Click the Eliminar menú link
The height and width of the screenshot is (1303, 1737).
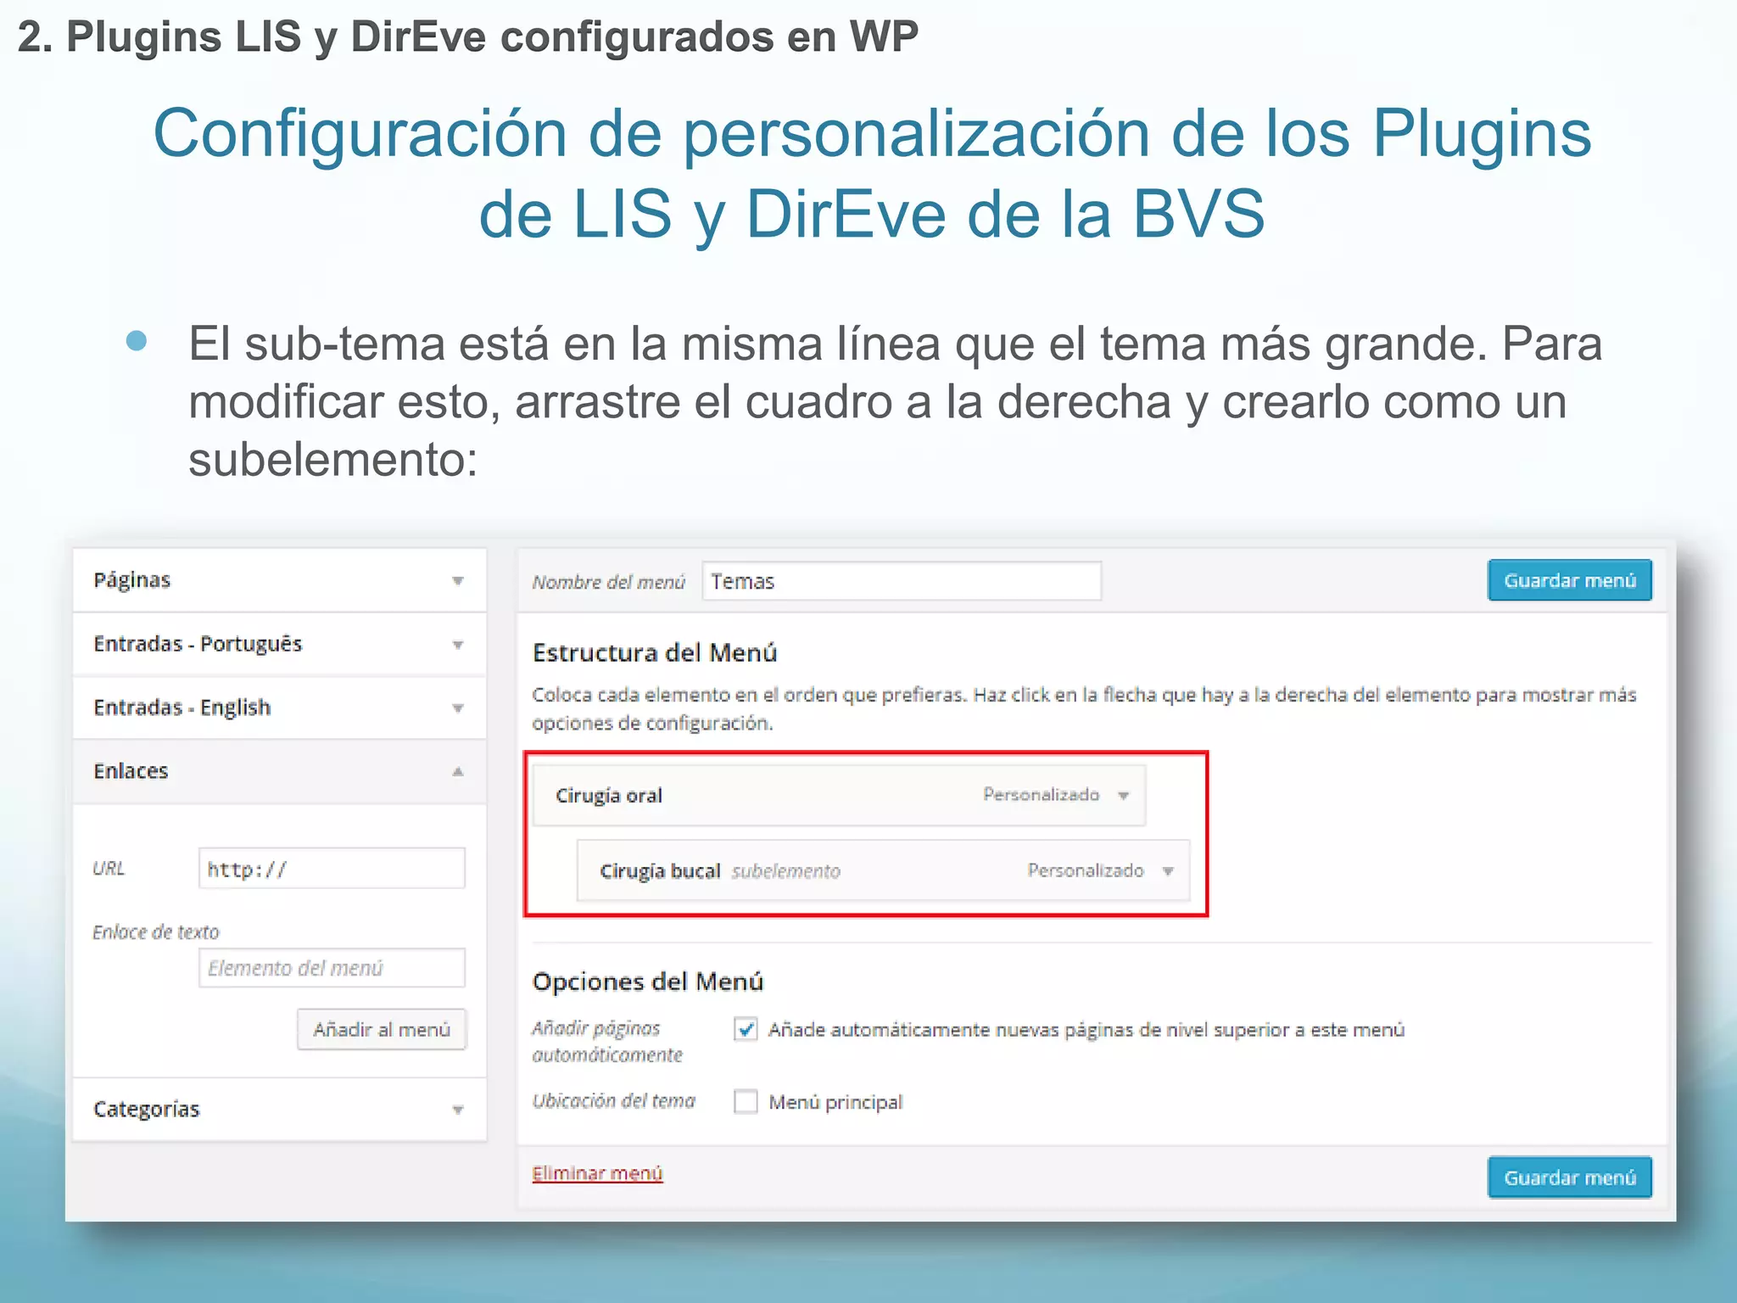(597, 1173)
